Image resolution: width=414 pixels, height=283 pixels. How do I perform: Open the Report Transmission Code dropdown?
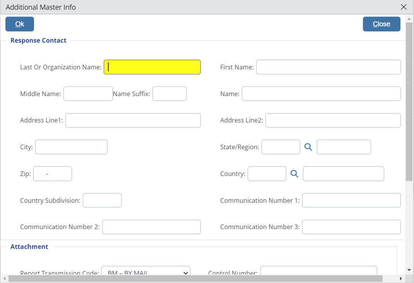tap(145, 271)
